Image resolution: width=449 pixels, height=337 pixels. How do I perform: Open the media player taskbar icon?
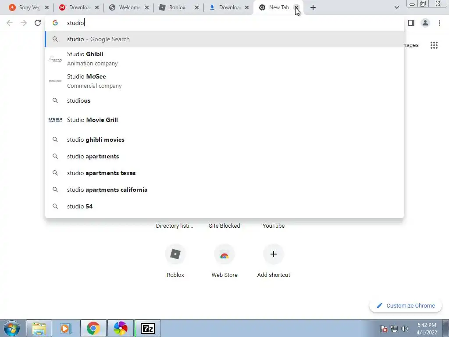[x=66, y=328]
